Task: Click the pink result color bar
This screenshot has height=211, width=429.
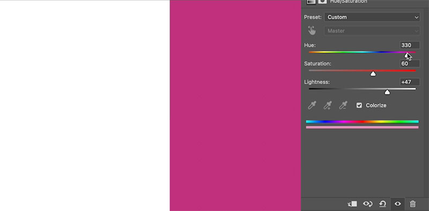Action: pyautogui.click(x=363, y=127)
